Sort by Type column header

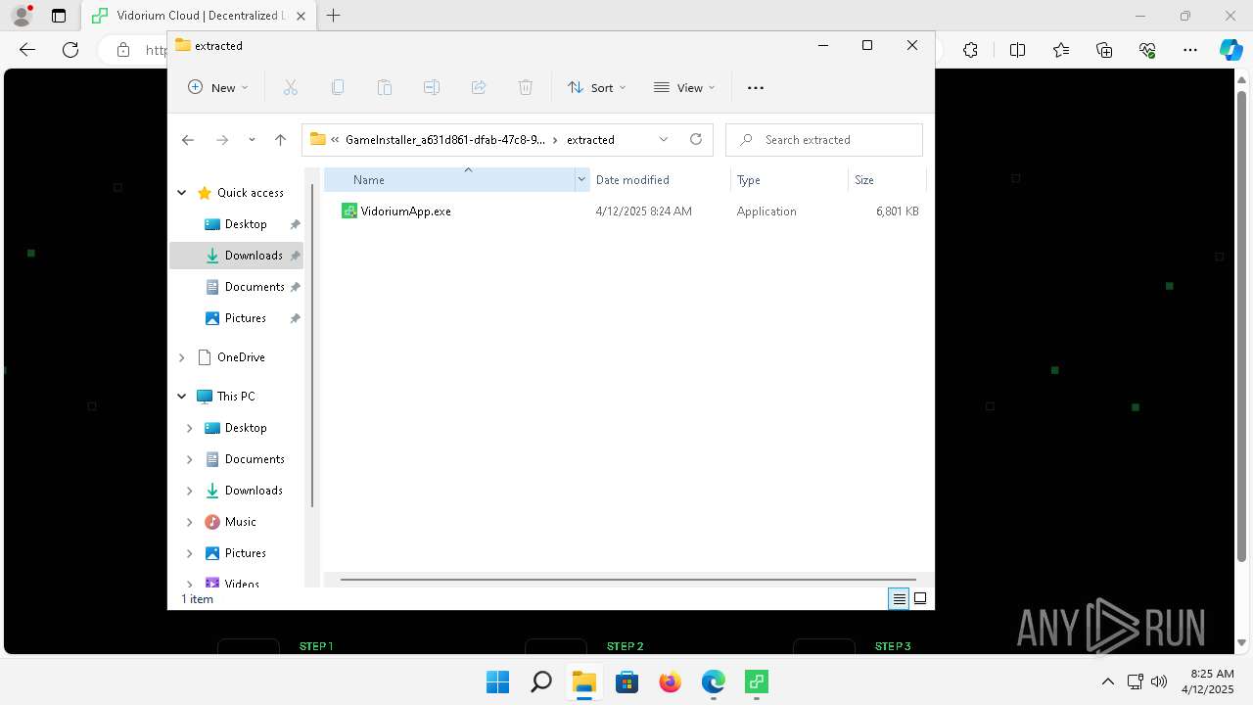pos(789,179)
